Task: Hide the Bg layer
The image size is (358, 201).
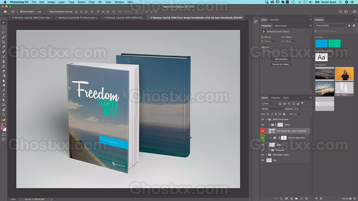Action: pyautogui.click(x=262, y=160)
